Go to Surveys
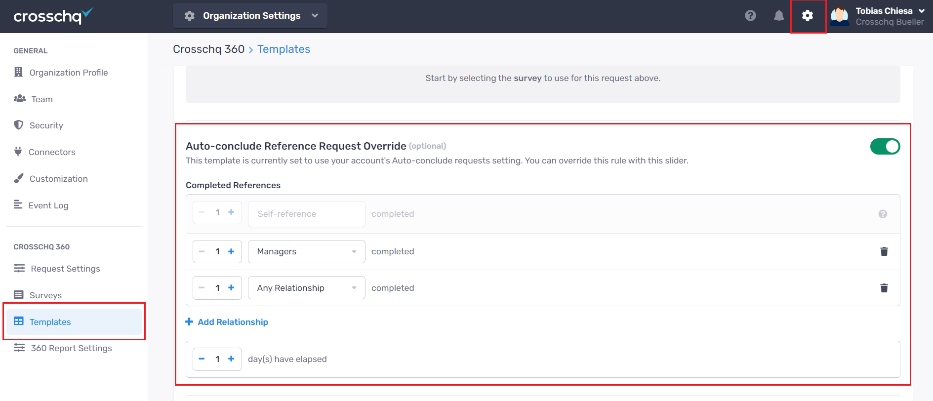Viewport: 933px width, 401px height. coord(45,295)
